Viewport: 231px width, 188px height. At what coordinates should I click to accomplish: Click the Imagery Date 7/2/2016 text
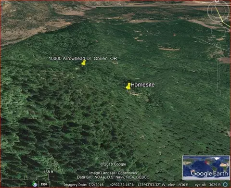(84, 185)
